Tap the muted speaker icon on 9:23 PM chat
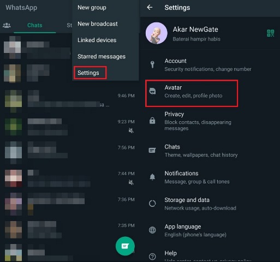Image resolution: width=280 pixels, height=262 pixels. 131,130
